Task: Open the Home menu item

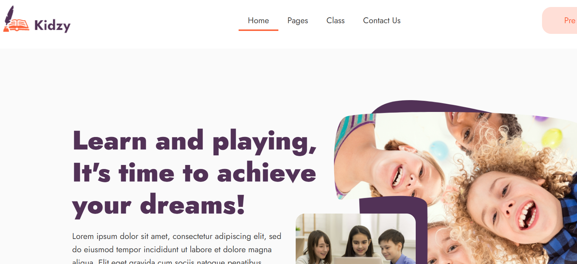Action: pos(258,21)
